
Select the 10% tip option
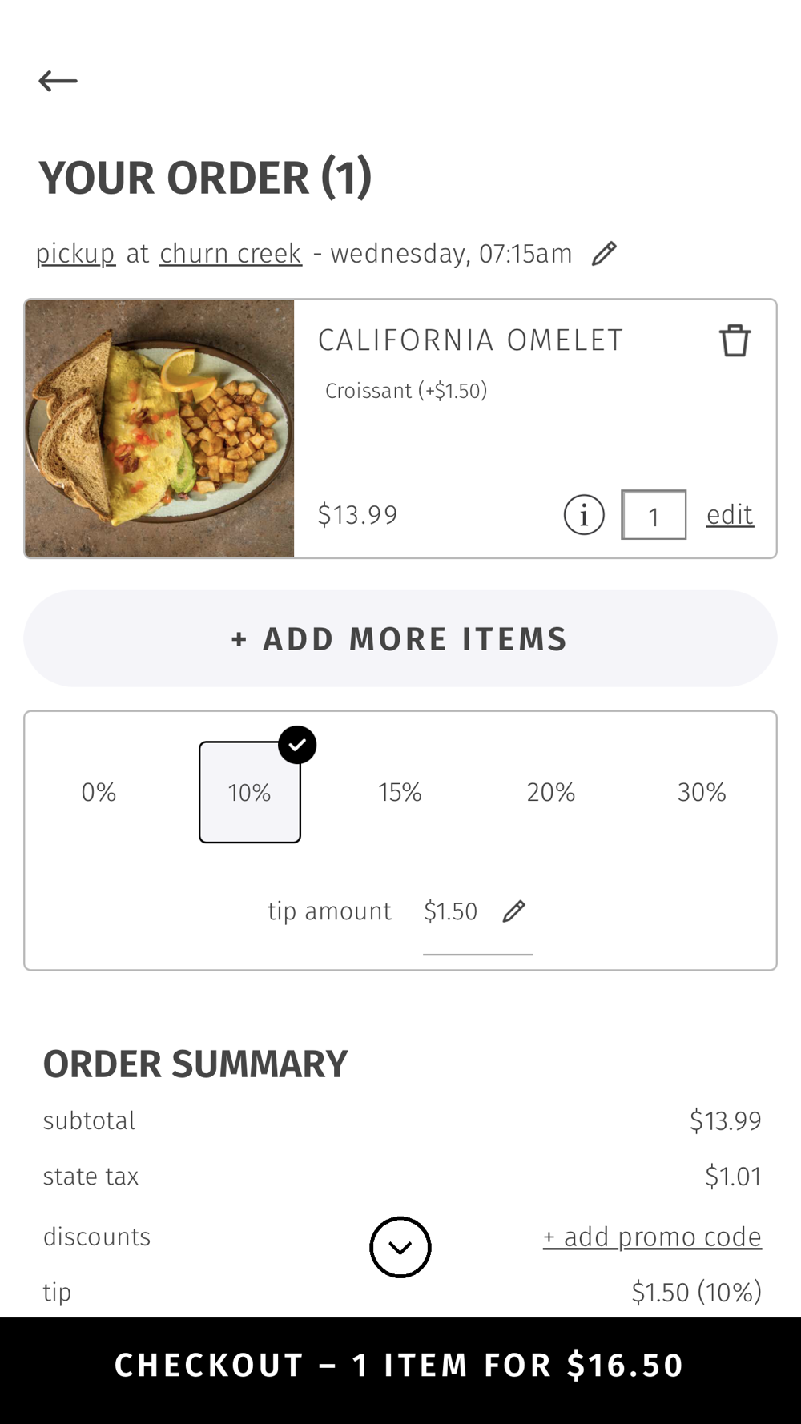tap(250, 792)
